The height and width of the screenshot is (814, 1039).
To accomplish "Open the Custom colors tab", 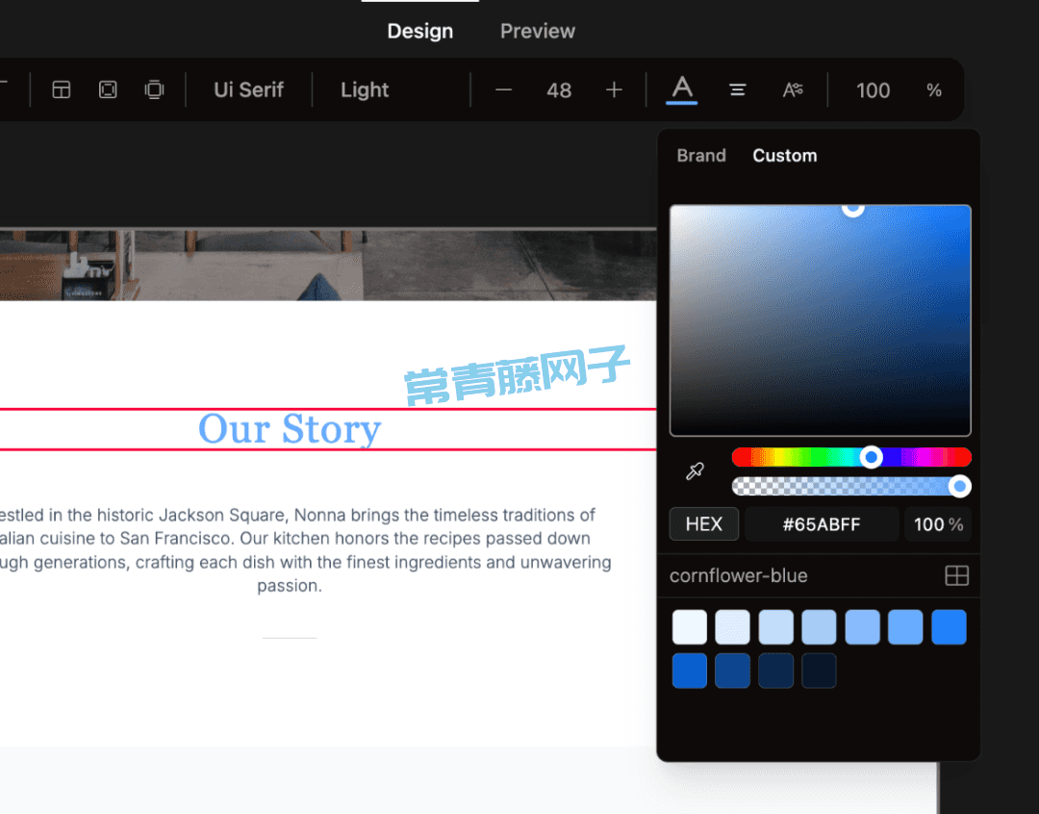I will (785, 156).
